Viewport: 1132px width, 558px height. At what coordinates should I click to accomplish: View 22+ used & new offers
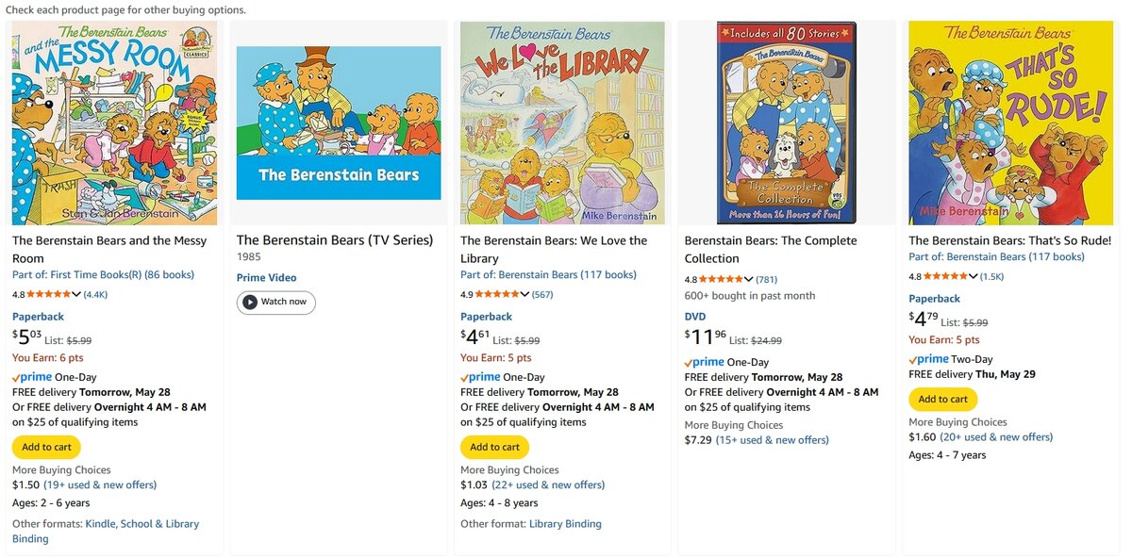point(548,484)
